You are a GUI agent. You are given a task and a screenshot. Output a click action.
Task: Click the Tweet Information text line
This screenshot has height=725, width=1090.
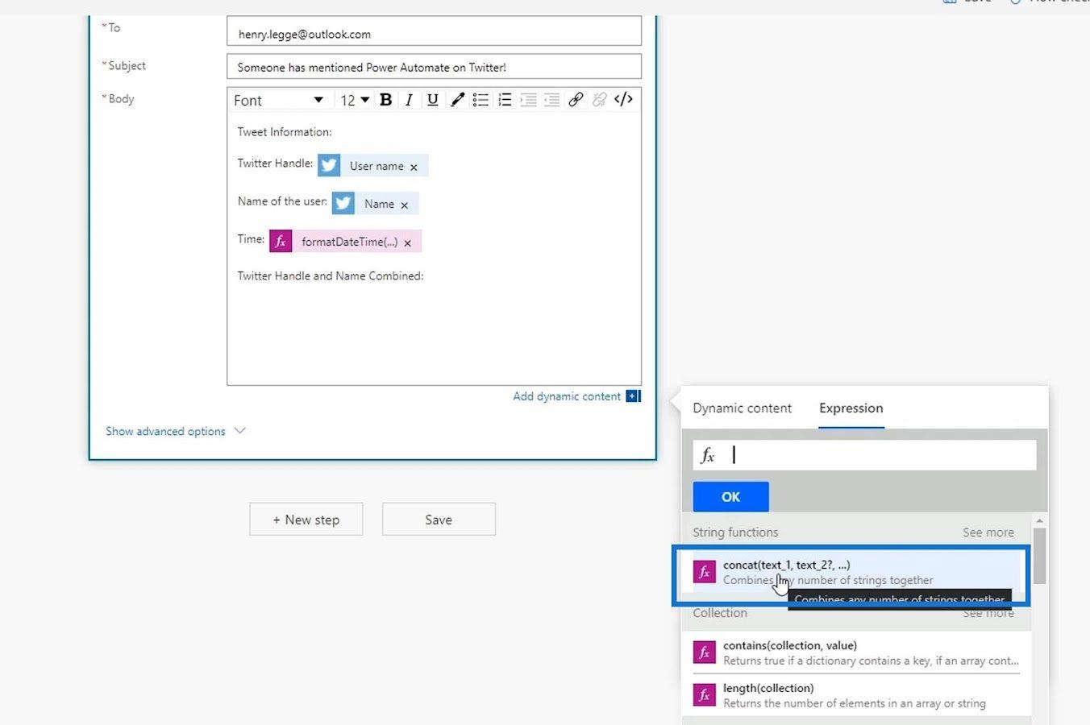[x=285, y=132]
